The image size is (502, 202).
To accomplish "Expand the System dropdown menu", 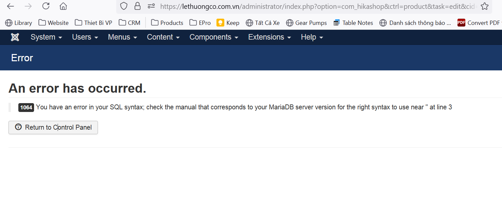I will tap(46, 37).
